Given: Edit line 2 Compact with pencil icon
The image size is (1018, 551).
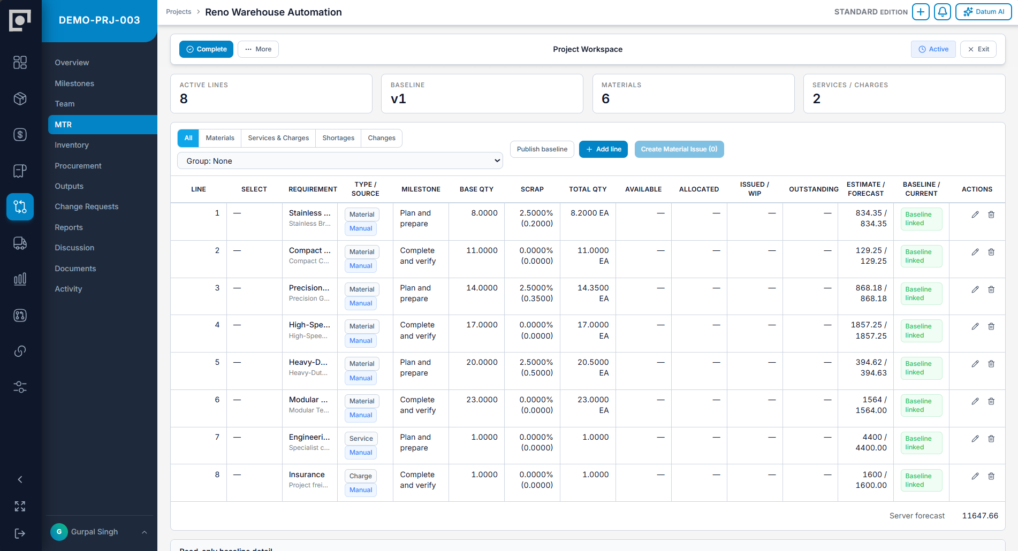Looking at the screenshot, I should pos(975,252).
